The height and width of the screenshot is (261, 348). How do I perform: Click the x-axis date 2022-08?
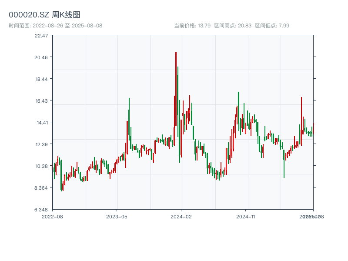(x=52, y=217)
